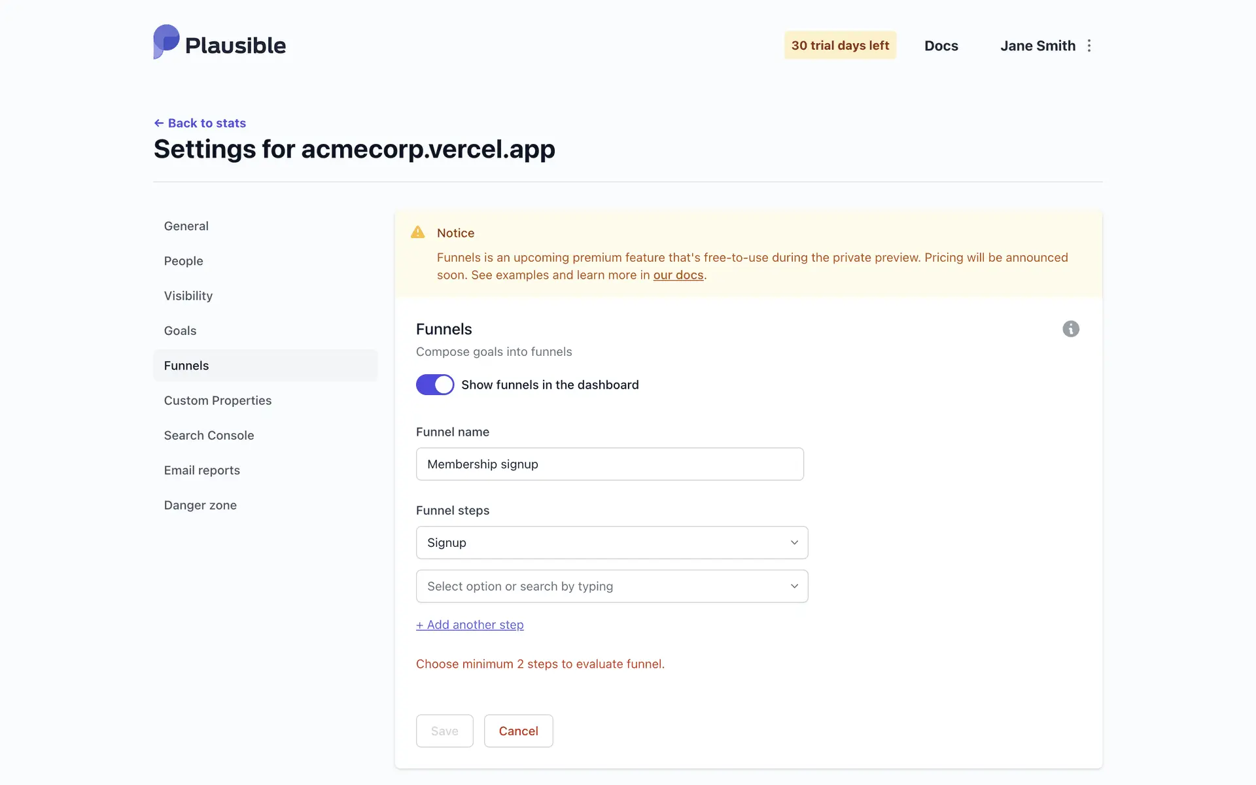Expand the Signup funnel step dropdown

point(611,542)
